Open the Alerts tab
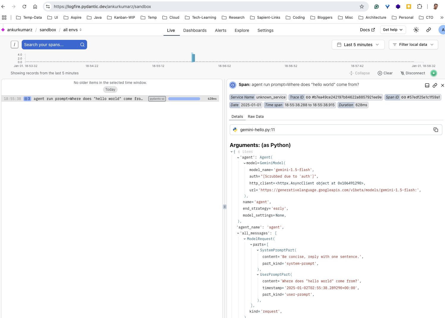 point(221,30)
